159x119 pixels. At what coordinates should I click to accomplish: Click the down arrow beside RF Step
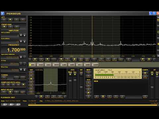click(x=21, y=63)
